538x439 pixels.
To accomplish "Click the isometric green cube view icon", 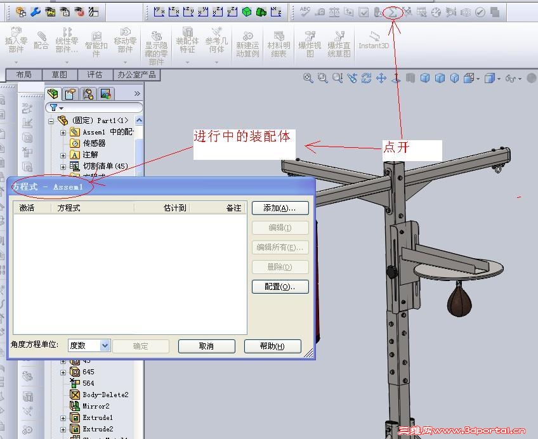I will 246,12.
